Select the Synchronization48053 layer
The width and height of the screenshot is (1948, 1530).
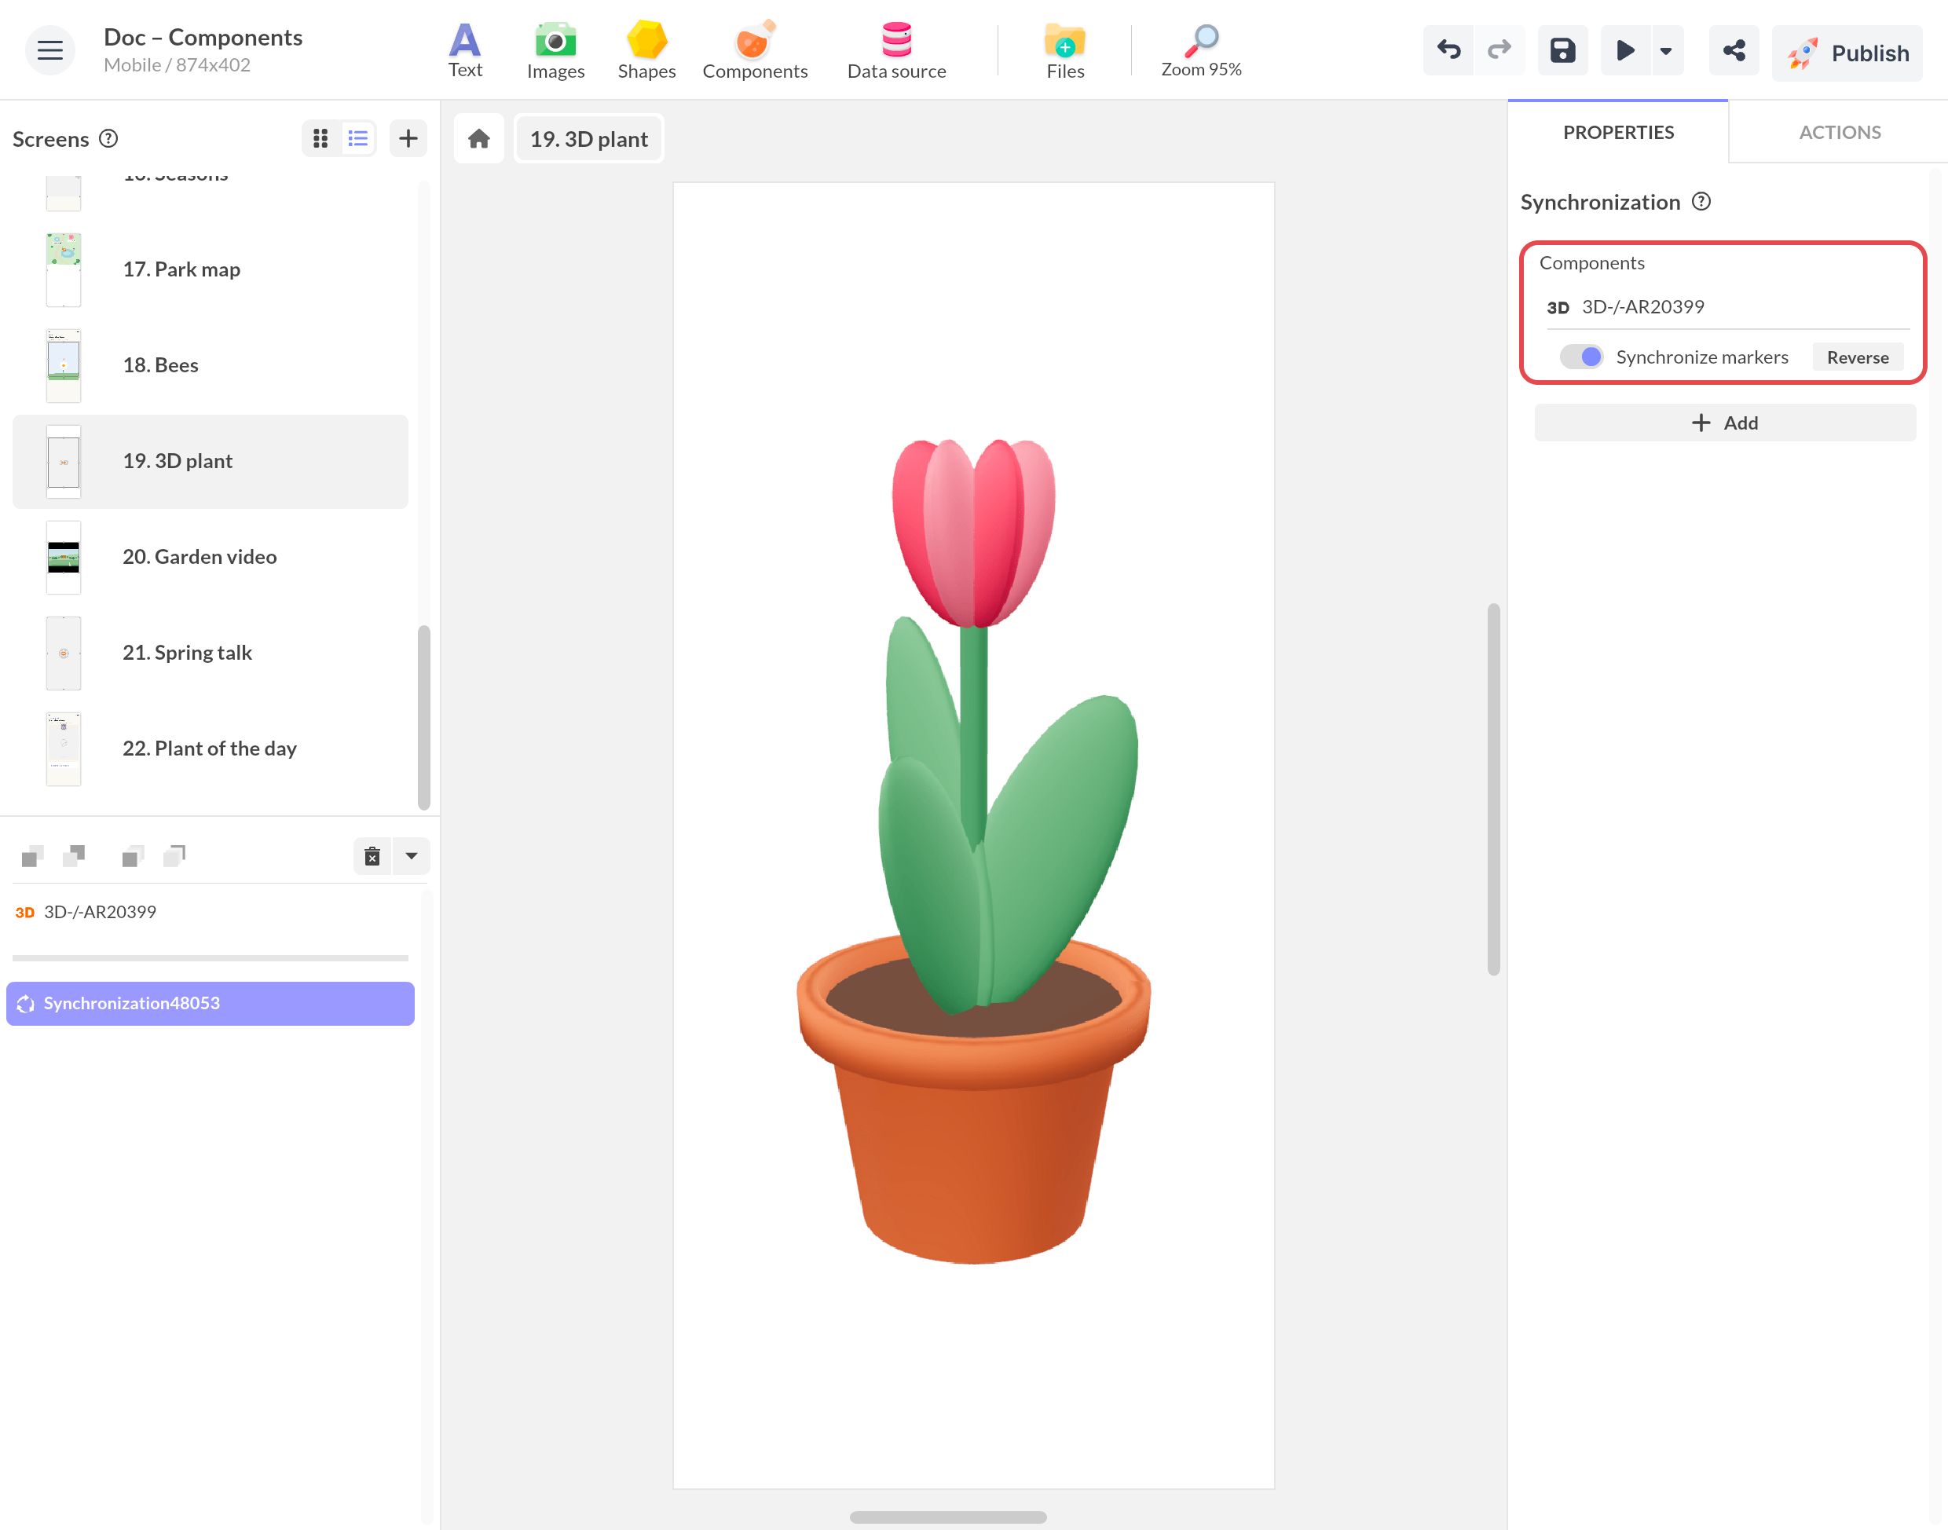211,1003
